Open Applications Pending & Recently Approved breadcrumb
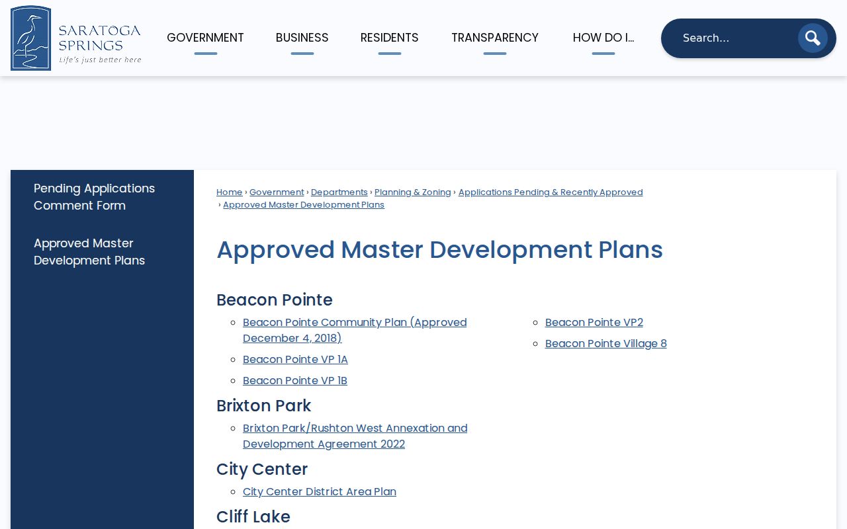This screenshot has height=529, width=847. coord(551,192)
